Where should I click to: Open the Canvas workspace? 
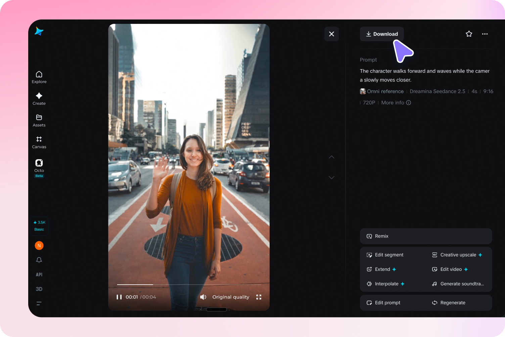[x=39, y=143]
